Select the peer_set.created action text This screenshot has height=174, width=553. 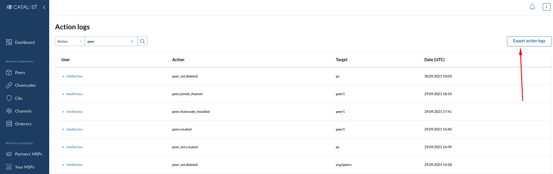click(x=185, y=147)
